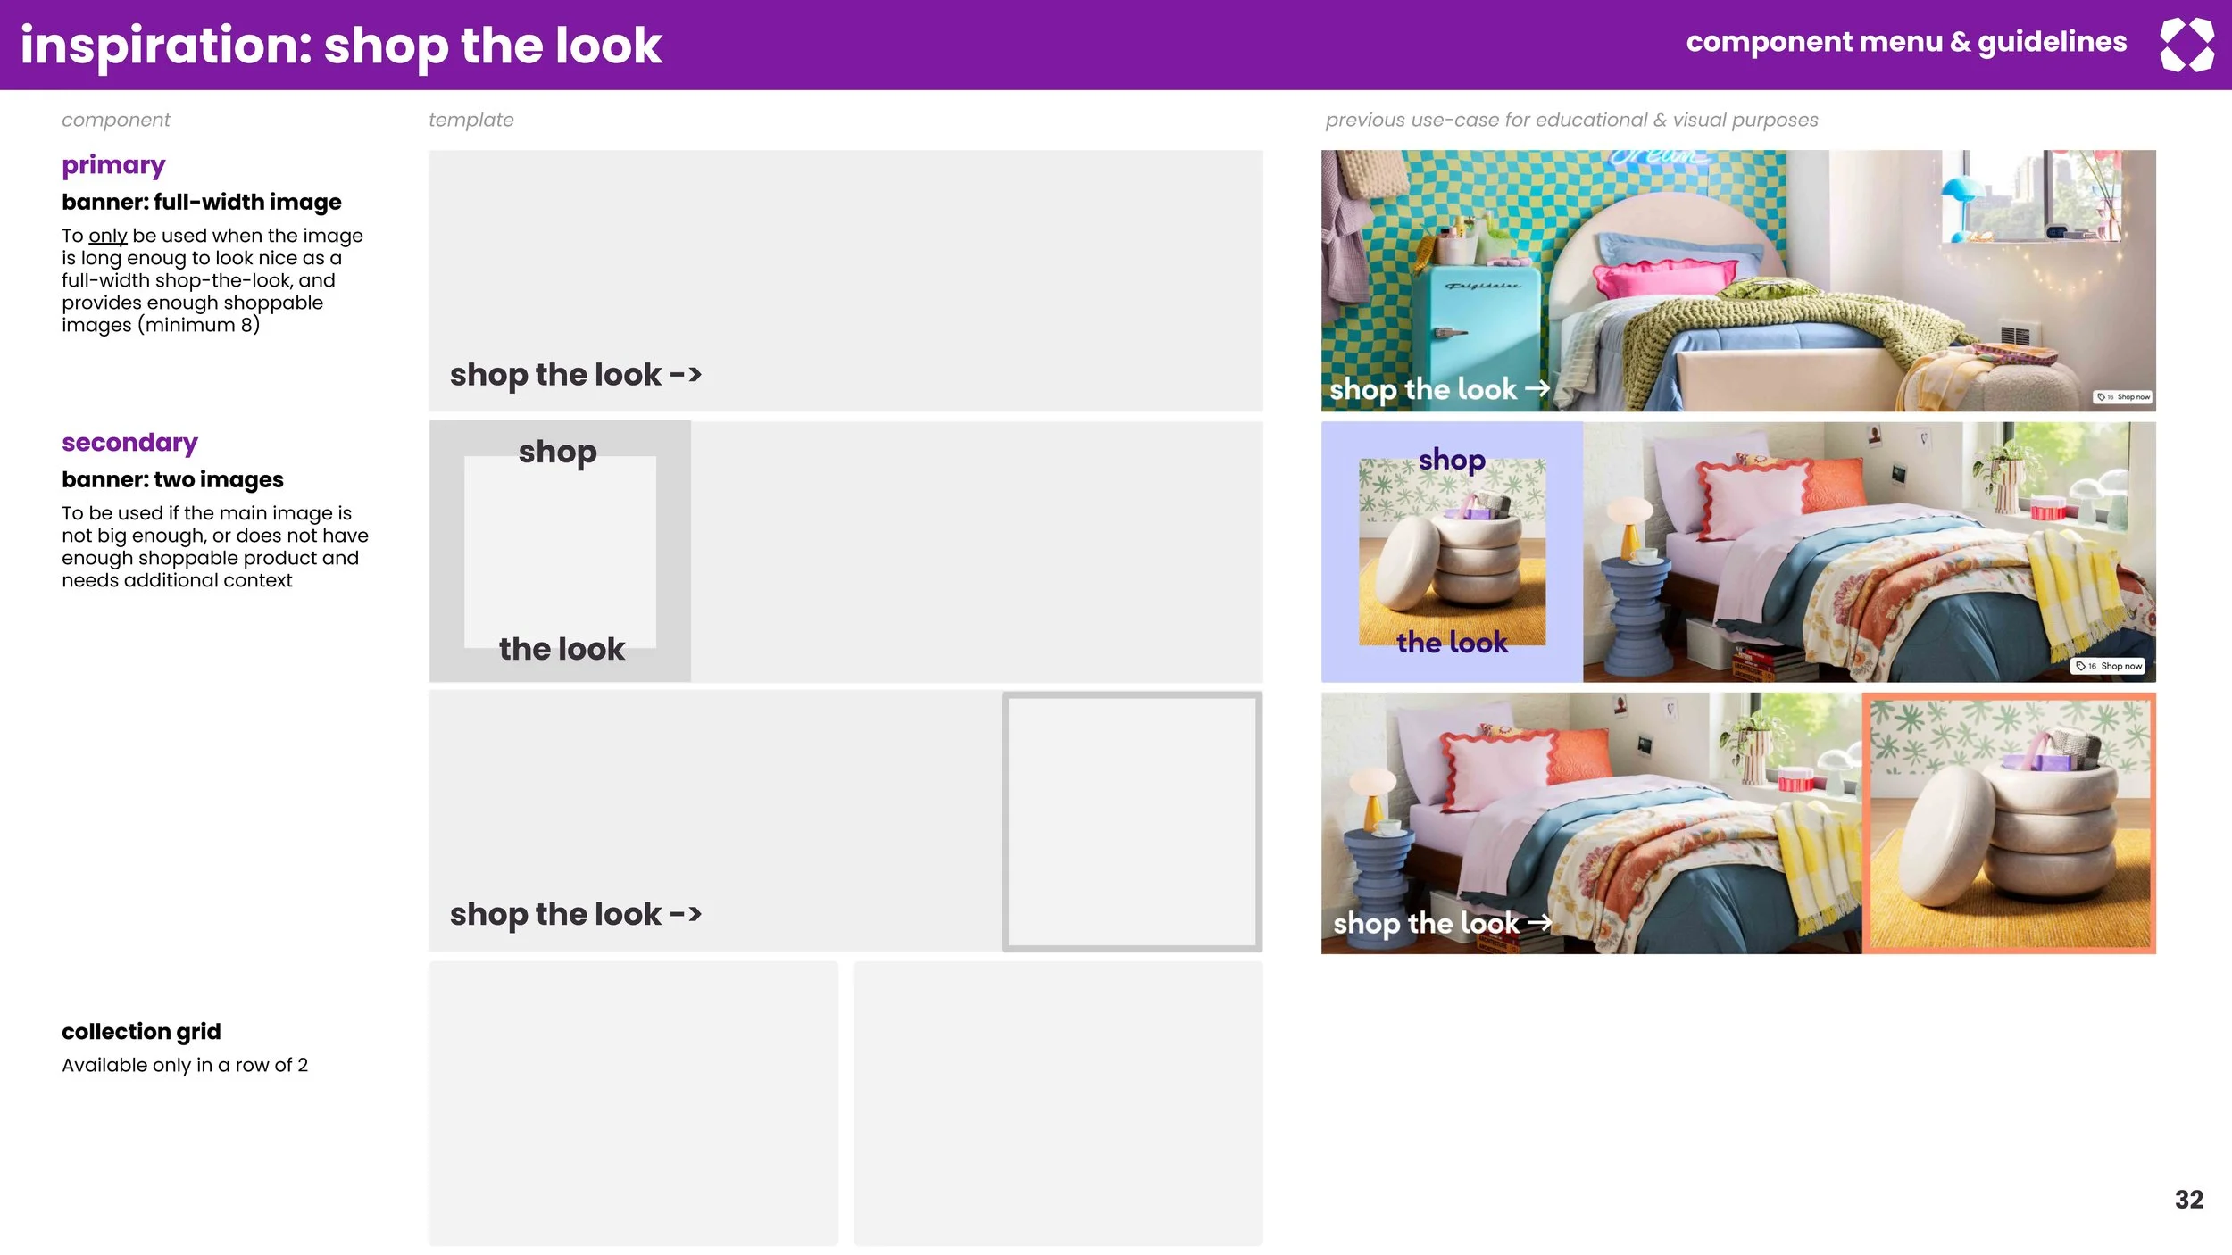Click the square placeholder inside 'shop / the look' template
This screenshot has height=1255, width=2232.
(560, 553)
